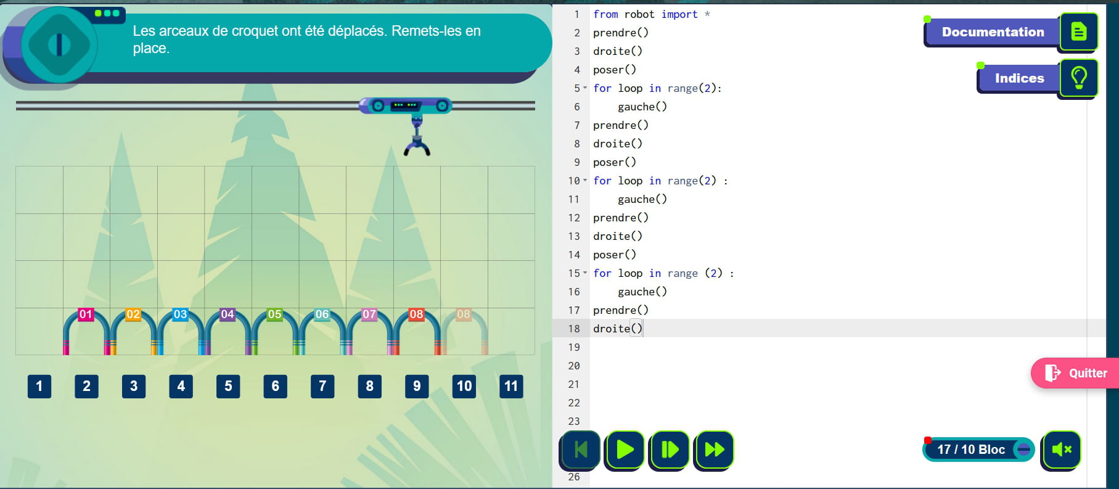Viewport: 1119px width, 489px height.
Task: Click the fast-forward execution button
Action: pyautogui.click(x=714, y=450)
